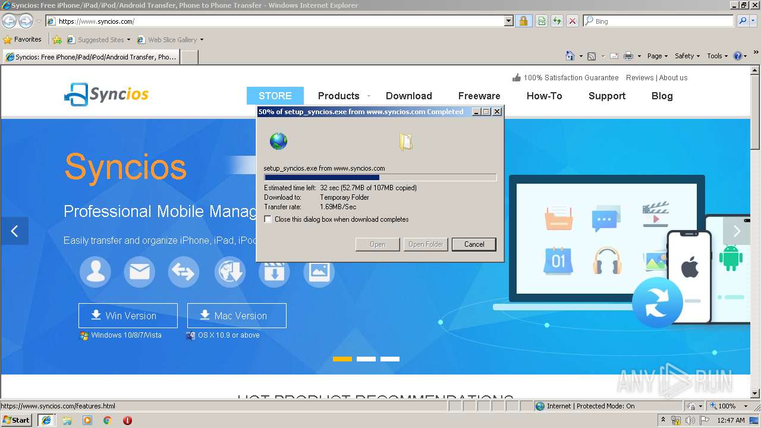Click the Reviews link
The width and height of the screenshot is (761, 428).
click(640, 78)
